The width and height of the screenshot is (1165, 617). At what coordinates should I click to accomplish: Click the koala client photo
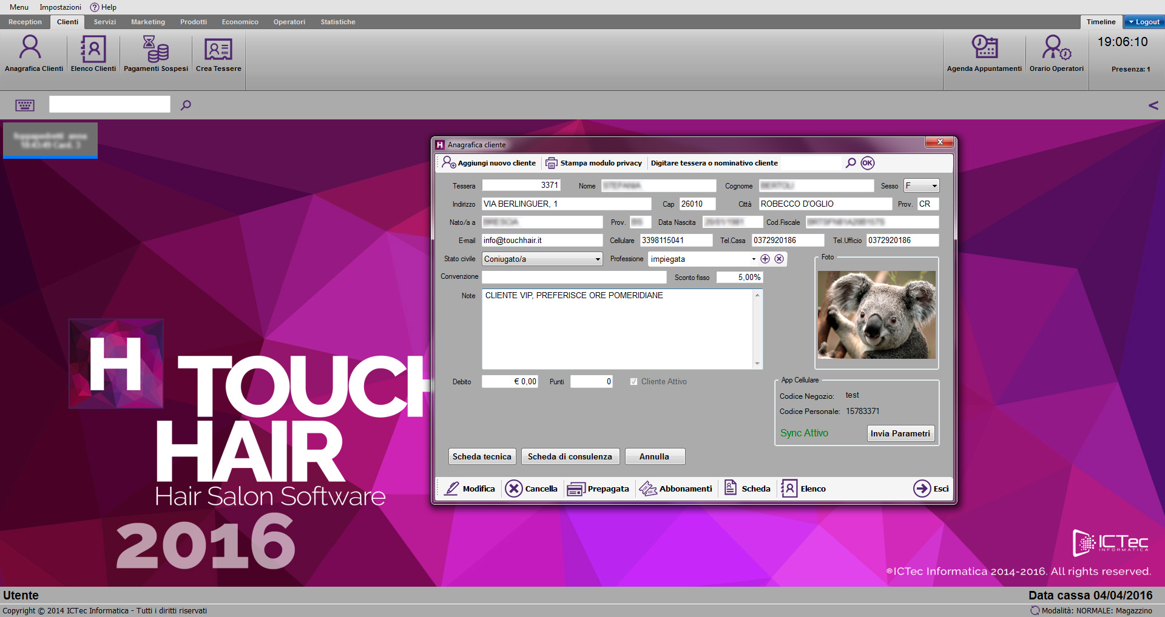click(876, 315)
